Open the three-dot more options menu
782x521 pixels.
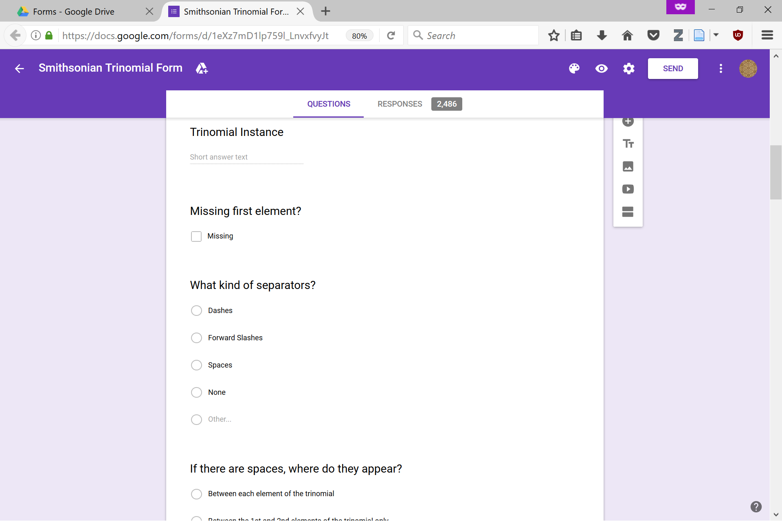click(721, 68)
